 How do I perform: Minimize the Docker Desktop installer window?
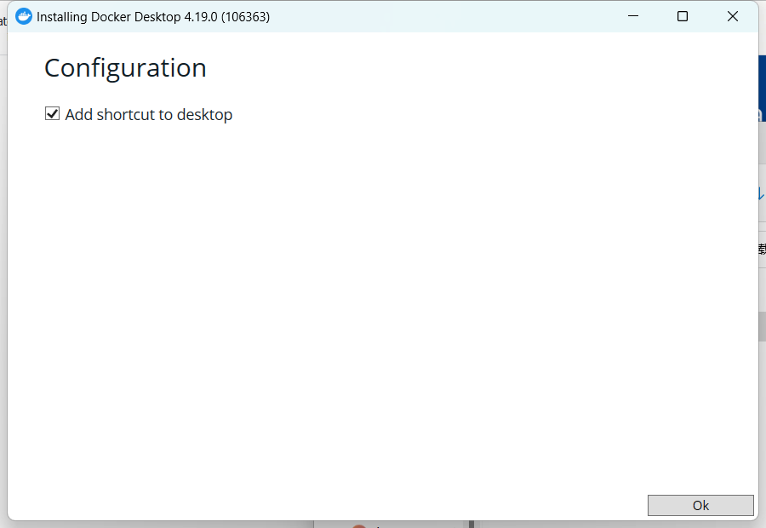coord(633,16)
